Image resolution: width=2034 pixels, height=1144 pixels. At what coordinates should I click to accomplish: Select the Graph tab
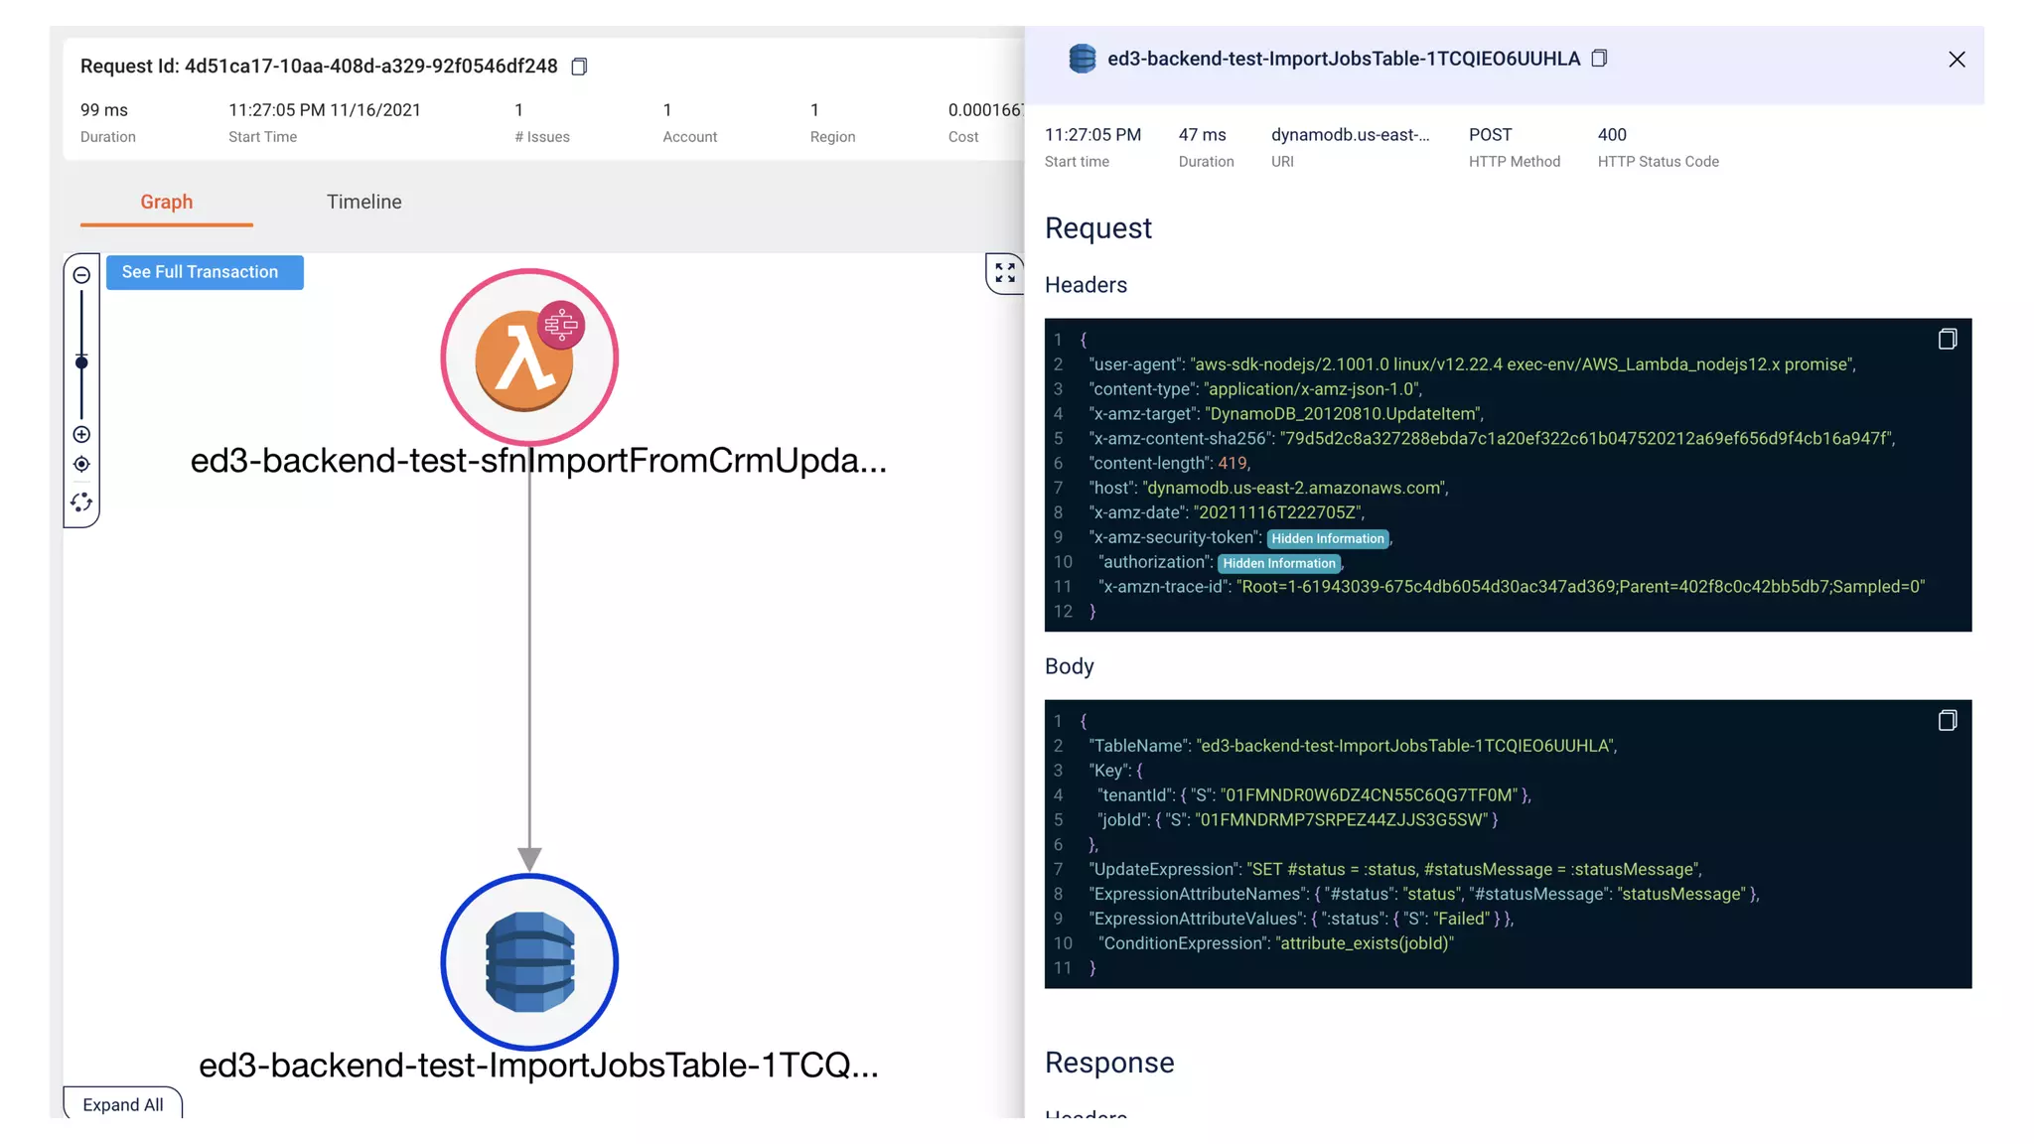pos(167,202)
